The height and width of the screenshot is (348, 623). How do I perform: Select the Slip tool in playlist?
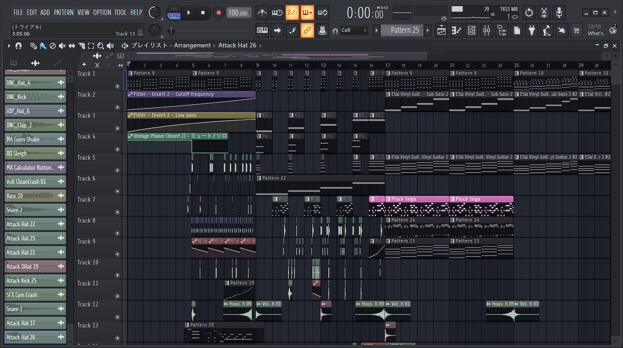pyautogui.click(x=72, y=45)
